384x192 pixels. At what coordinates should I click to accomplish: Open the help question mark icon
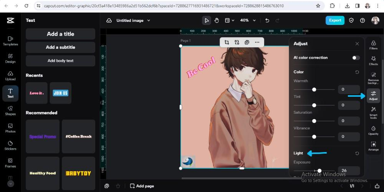pyautogui.click(x=362, y=21)
